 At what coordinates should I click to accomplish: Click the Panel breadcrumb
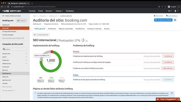click(x=35, y=16)
